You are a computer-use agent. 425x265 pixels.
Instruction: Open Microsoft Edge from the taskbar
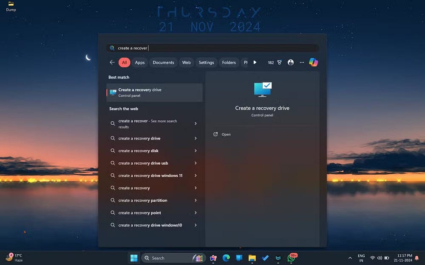click(x=226, y=257)
